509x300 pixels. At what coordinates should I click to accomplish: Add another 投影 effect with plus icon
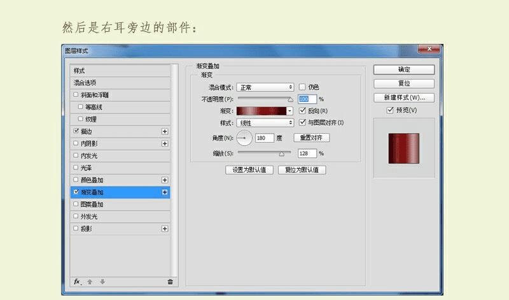165,229
